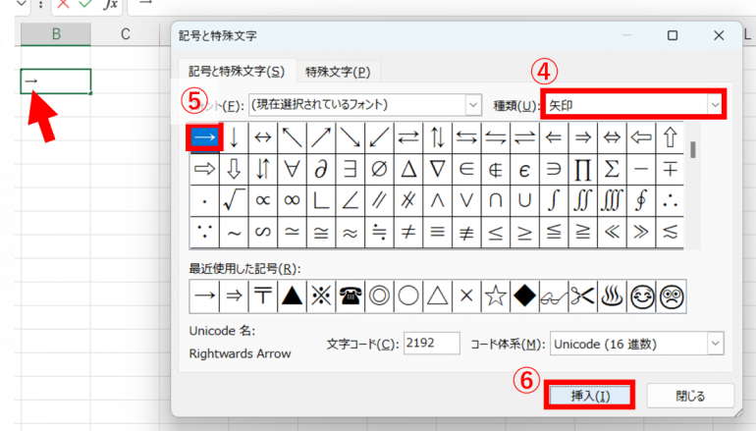756x431 pixels.
Task: Choose the intersection ∩ symbol
Action: (x=495, y=200)
